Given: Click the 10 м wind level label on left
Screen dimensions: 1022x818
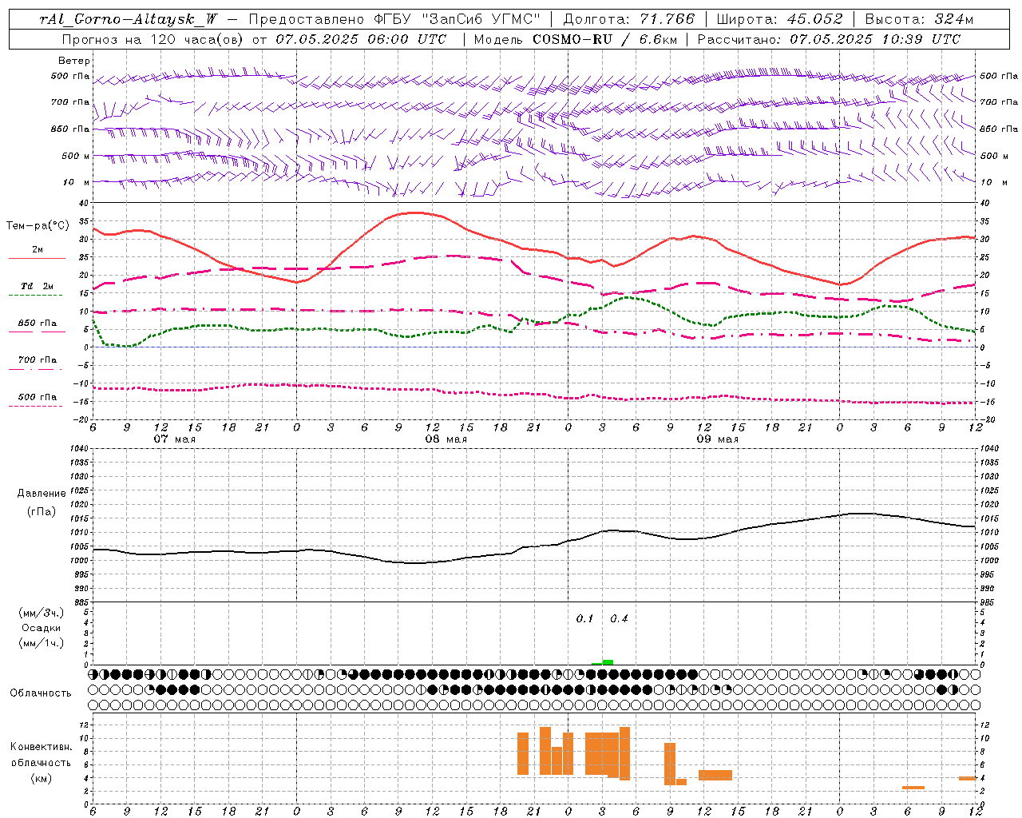Looking at the screenshot, I should 77,183.
